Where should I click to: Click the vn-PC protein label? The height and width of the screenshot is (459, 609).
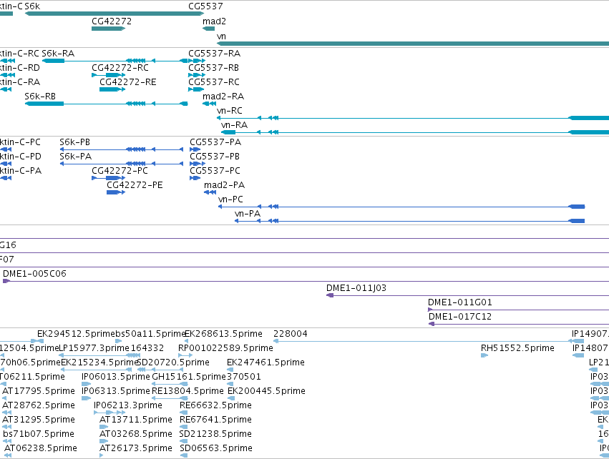point(230,199)
